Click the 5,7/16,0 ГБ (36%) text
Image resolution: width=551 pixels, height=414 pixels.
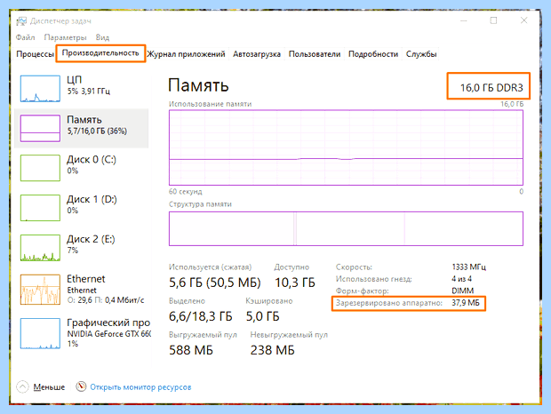(x=97, y=131)
